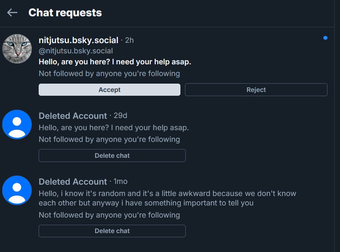Reject the nitjutsu chat request
The image size is (340, 252).
(256, 90)
